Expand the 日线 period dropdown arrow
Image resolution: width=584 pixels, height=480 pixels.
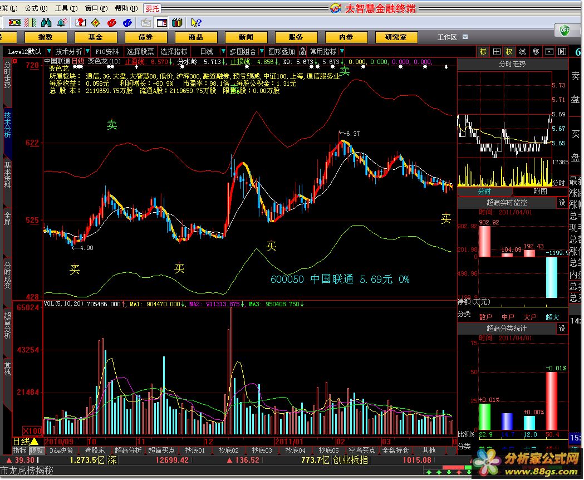click(x=223, y=51)
